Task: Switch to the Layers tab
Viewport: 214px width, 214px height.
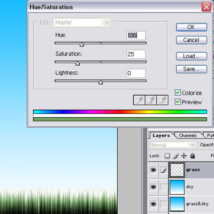Action: click(x=161, y=135)
